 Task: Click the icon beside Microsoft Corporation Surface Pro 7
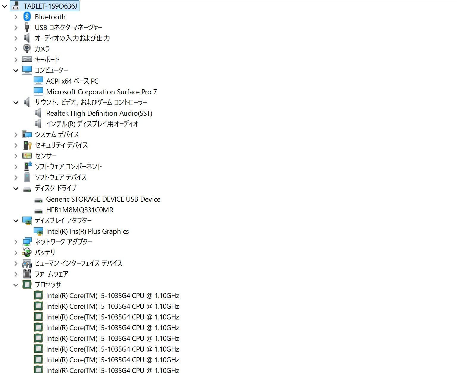(38, 92)
